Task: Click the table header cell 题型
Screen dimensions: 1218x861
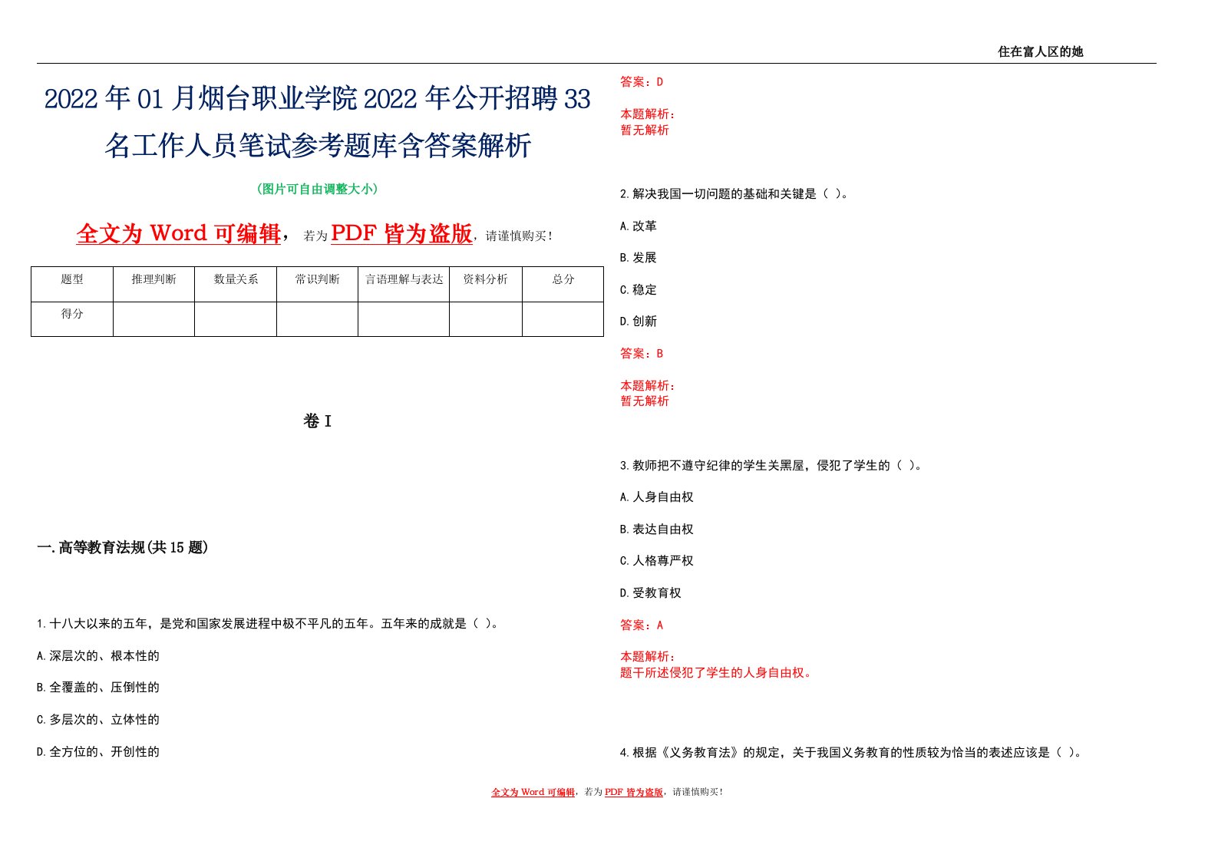Action: (x=72, y=279)
